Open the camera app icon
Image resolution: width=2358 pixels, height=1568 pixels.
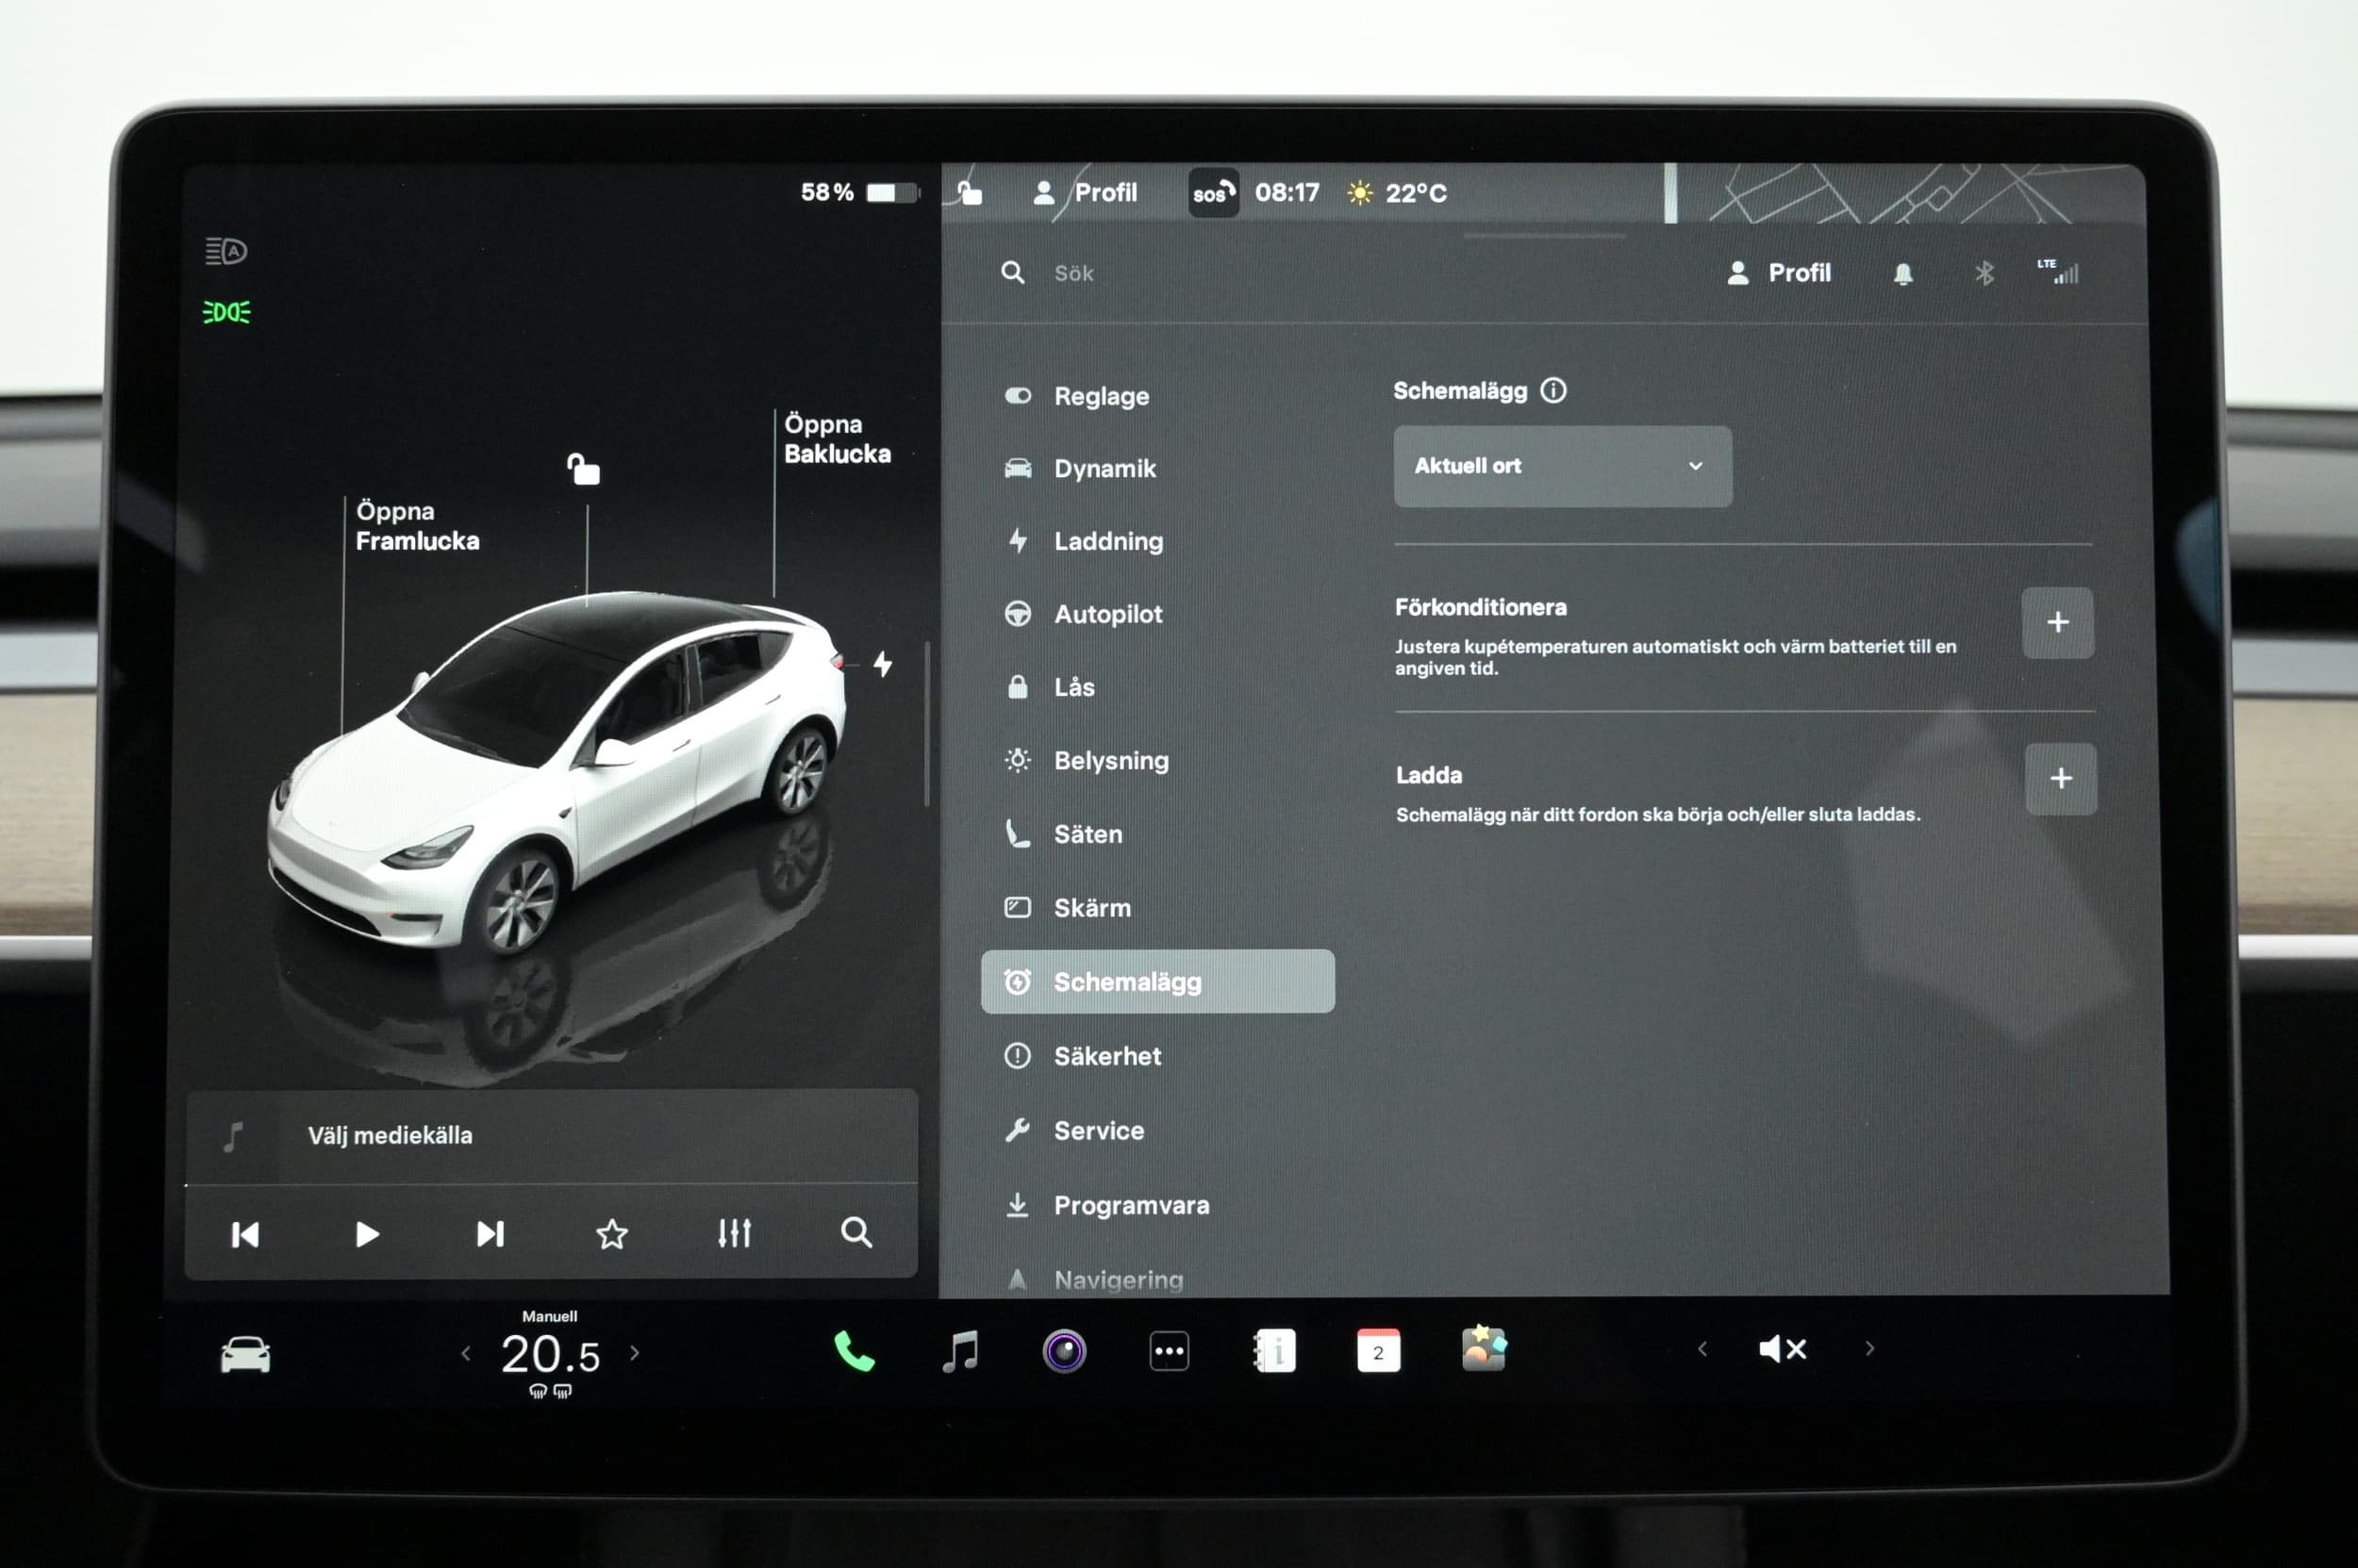[1065, 1351]
